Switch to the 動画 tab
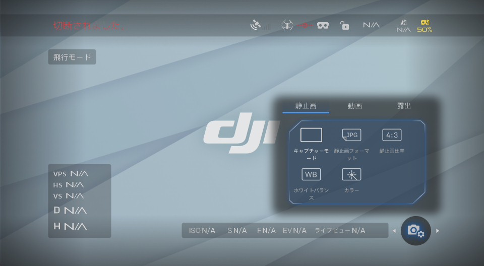 354,106
